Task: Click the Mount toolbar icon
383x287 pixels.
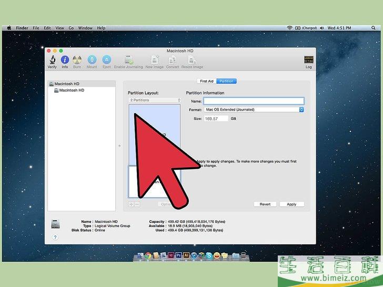Action: point(92,59)
